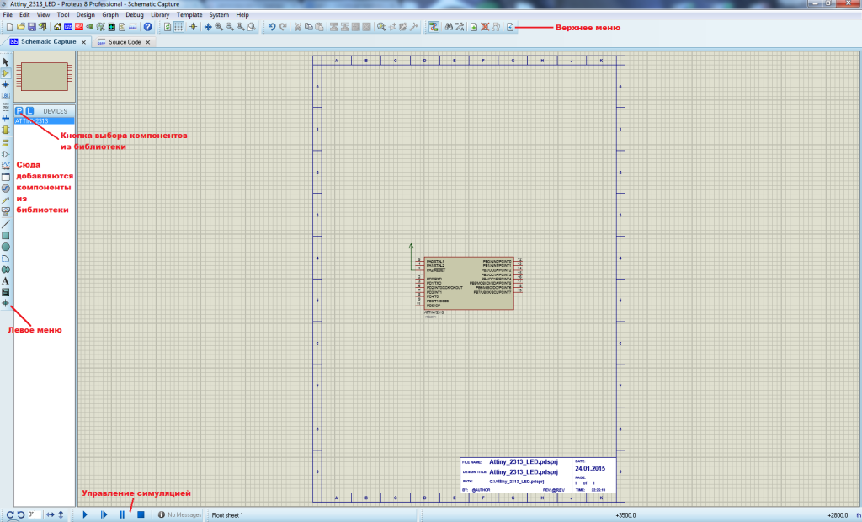Rotate the component anti-clockwise
This screenshot has height=522, width=862.
tap(20, 515)
